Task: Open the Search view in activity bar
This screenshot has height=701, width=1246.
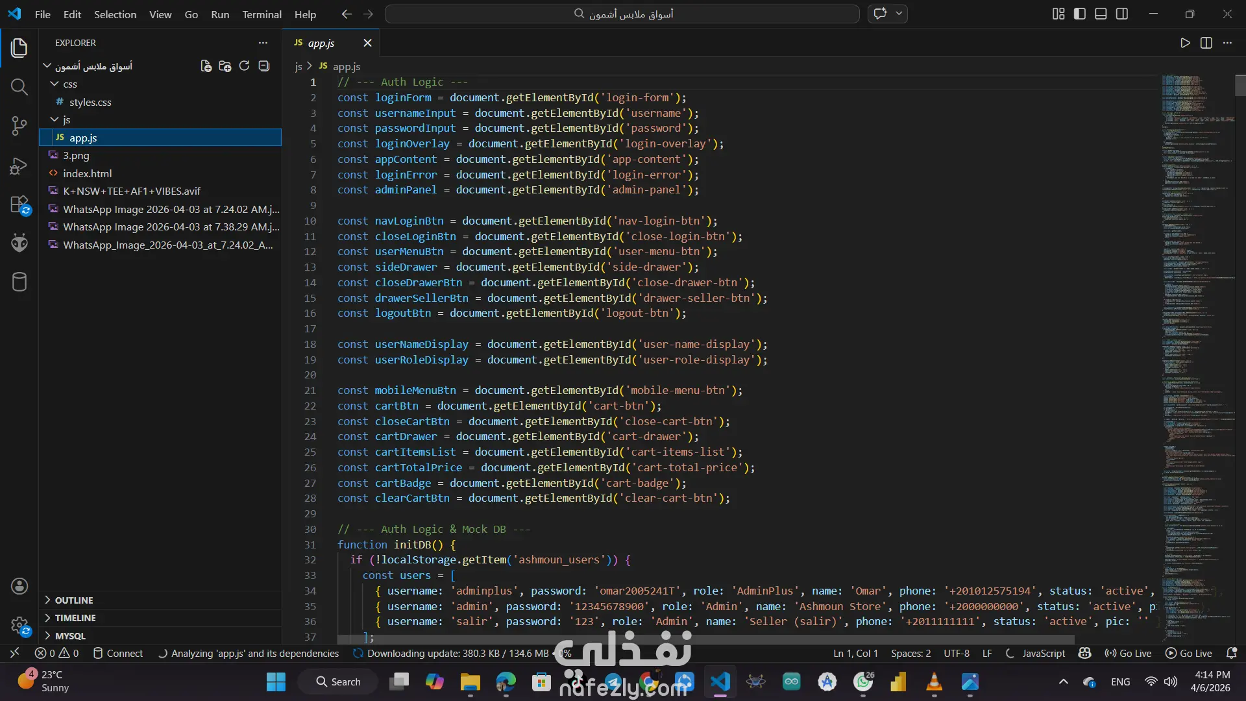Action: [19, 87]
